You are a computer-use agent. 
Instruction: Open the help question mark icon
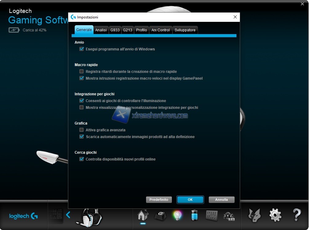(296, 215)
